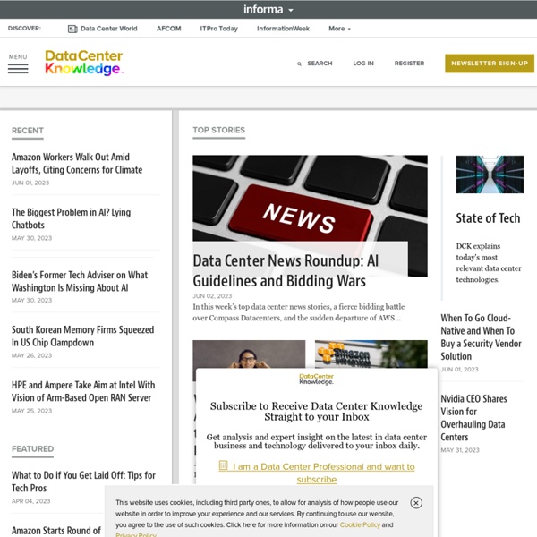537x537 pixels.
Task: Open Biden's Former Tech Adviser article
Action: [80, 281]
